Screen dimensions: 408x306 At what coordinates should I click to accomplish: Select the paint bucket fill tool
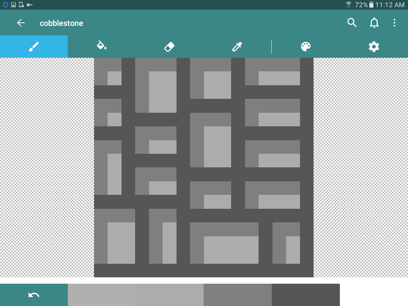pos(102,45)
